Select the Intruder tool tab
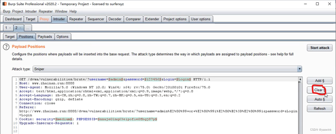336x134 pixels. pyautogui.click(x=59, y=19)
